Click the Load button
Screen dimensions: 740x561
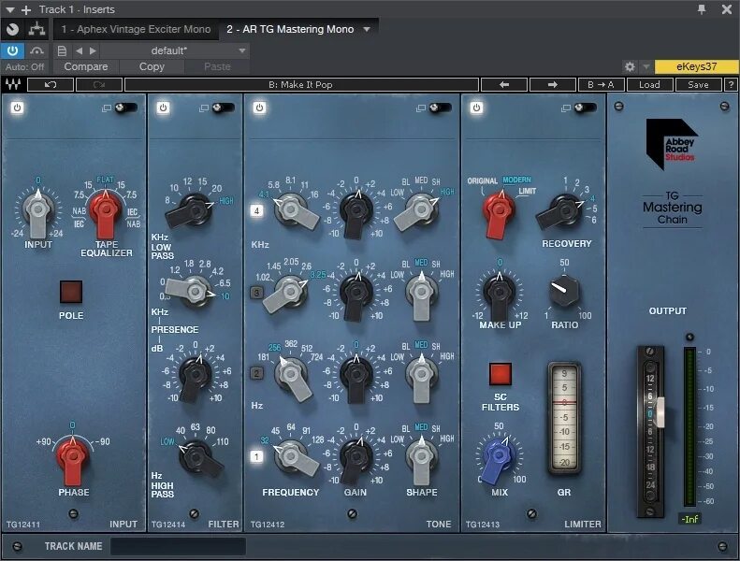click(649, 85)
